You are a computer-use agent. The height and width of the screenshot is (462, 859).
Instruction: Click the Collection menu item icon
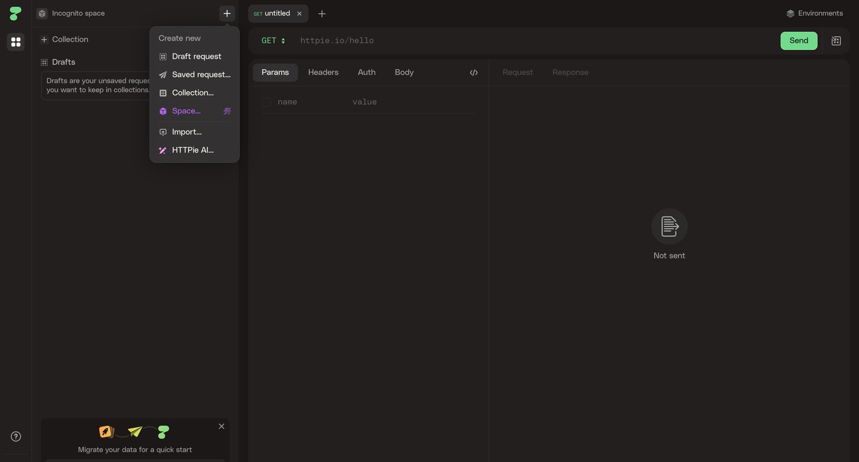tap(163, 93)
